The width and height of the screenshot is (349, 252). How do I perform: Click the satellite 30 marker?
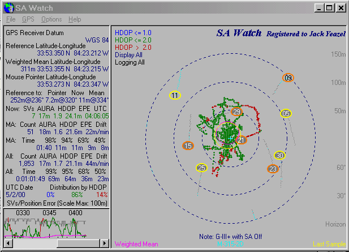(x=279, y=156)
